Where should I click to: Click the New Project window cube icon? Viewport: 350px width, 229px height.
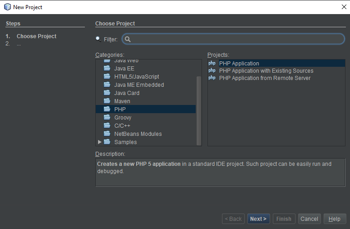click(7, 7)
